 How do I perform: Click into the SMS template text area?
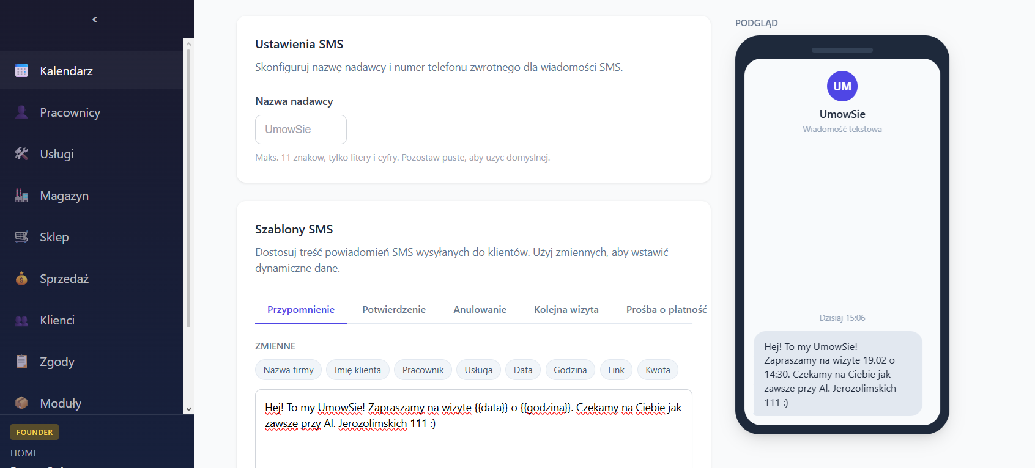point(473,429)
